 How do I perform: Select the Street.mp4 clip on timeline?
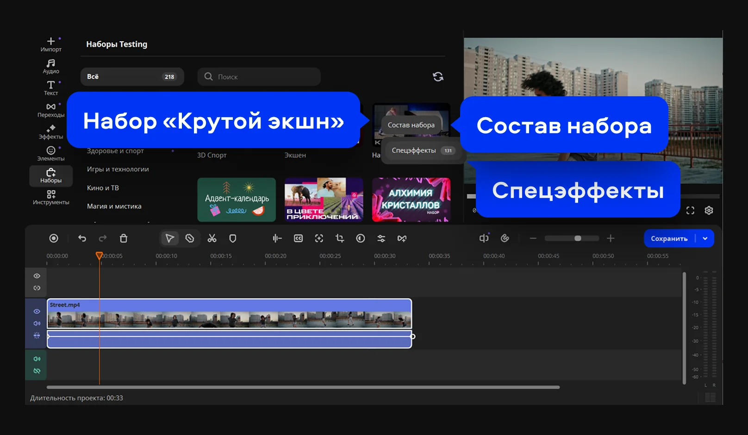pos(230,314)
